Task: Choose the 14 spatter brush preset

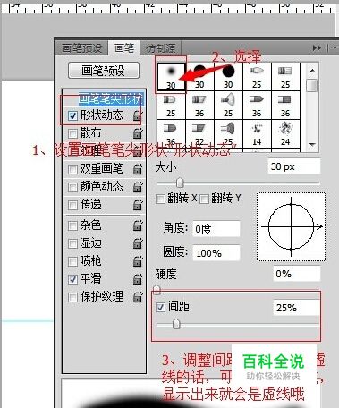Action: (x=257, y=133)
